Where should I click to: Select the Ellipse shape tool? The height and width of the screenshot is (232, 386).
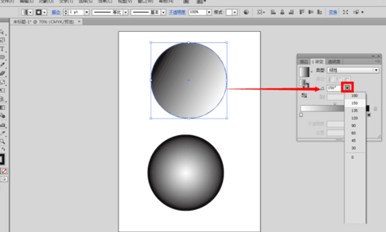(2, 57)
